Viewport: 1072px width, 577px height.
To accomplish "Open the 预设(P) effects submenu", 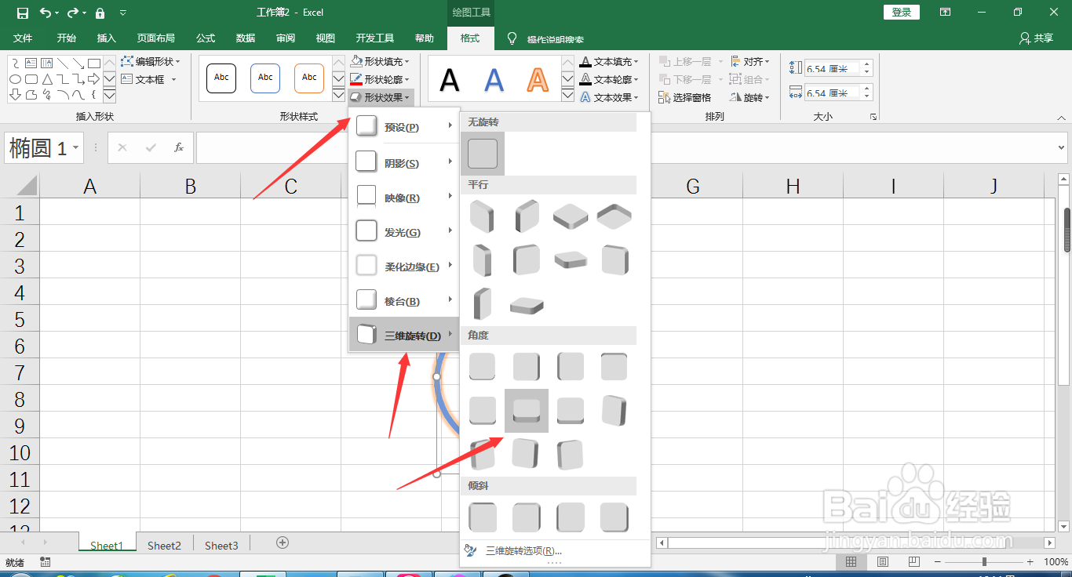I will tap(403, 127).
